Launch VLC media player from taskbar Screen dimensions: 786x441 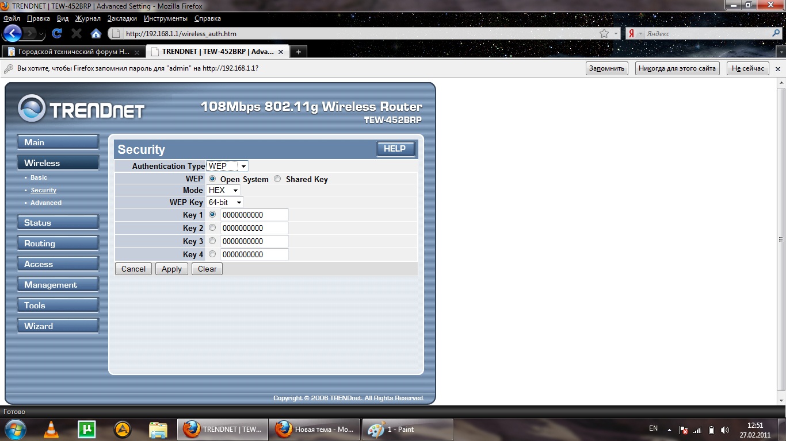51,430
